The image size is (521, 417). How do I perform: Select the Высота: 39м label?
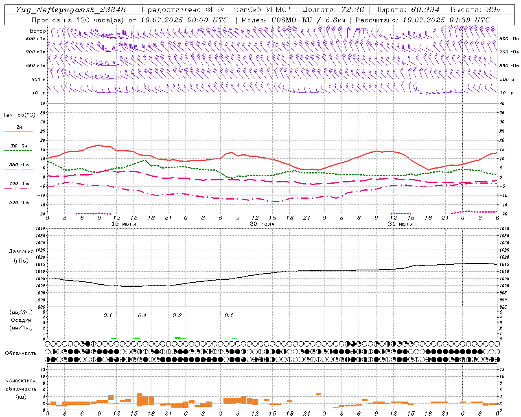click(475, 9)
